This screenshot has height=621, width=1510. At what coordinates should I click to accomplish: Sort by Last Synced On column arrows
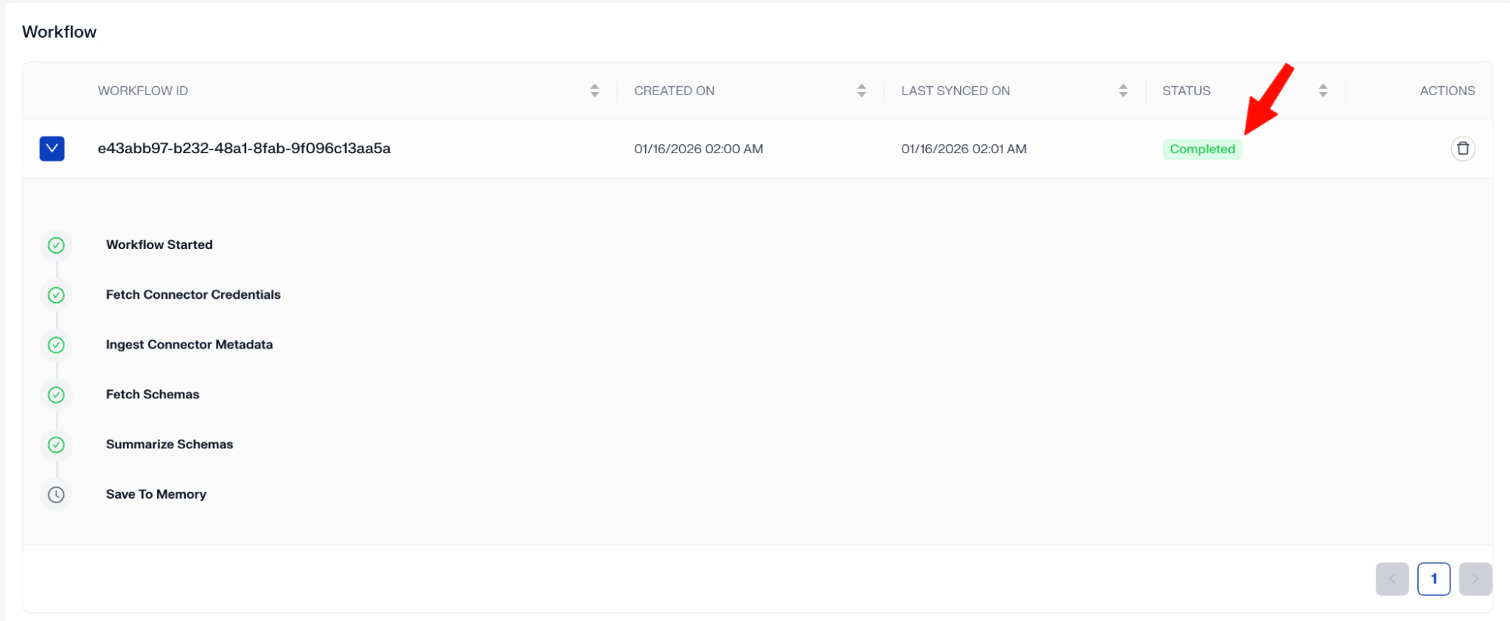click(1123, 91)
